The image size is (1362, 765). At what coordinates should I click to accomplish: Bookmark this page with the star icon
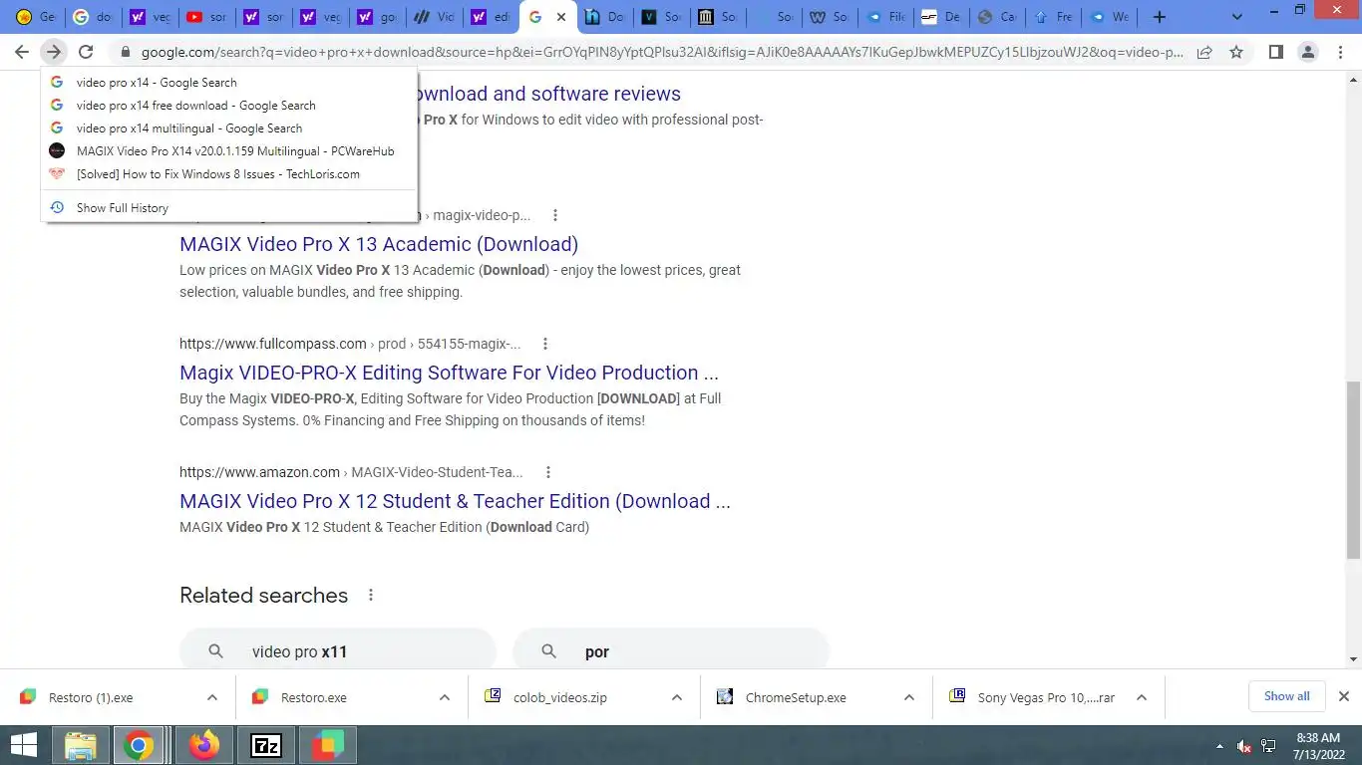click(1236, 52)
